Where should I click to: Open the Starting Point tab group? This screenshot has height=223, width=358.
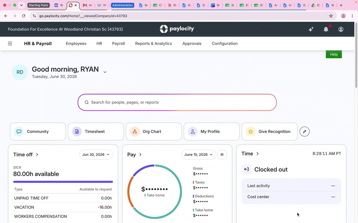[38, 5]
